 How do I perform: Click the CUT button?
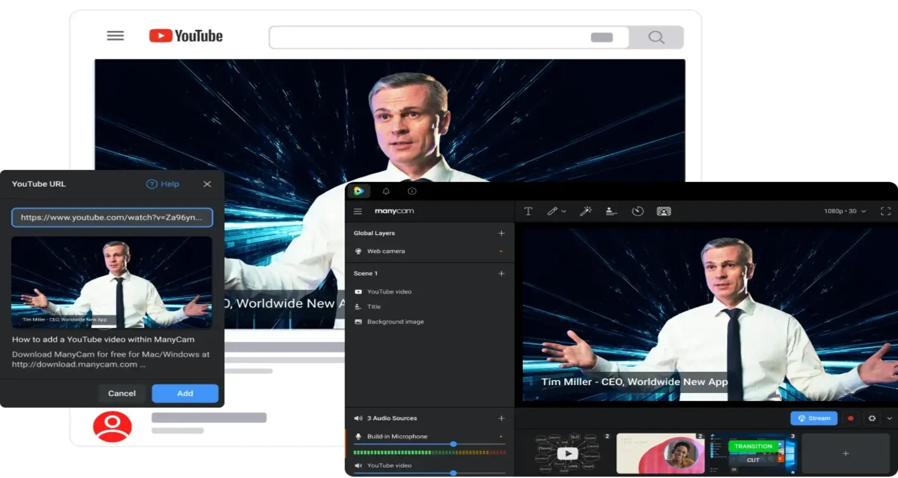pyautogui.click(x=753, y=460)
